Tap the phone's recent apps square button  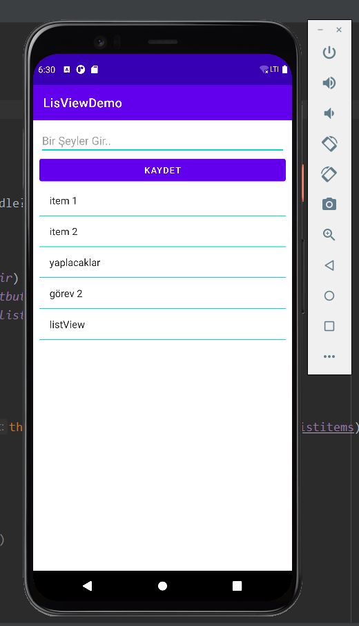(x=237, y=586)
